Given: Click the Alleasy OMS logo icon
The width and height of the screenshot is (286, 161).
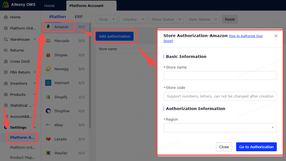Looking at the screenshot, I should pyautogui.click(x=5, y=4).
